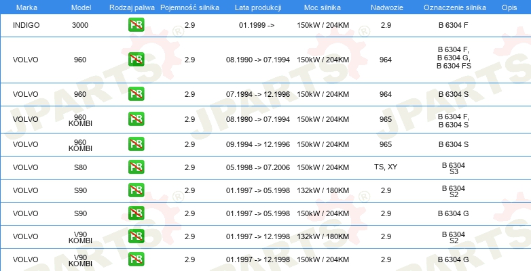Click the B 6304 S3 engine code
The image size is (531, 271).
click(x=454, y=168)
